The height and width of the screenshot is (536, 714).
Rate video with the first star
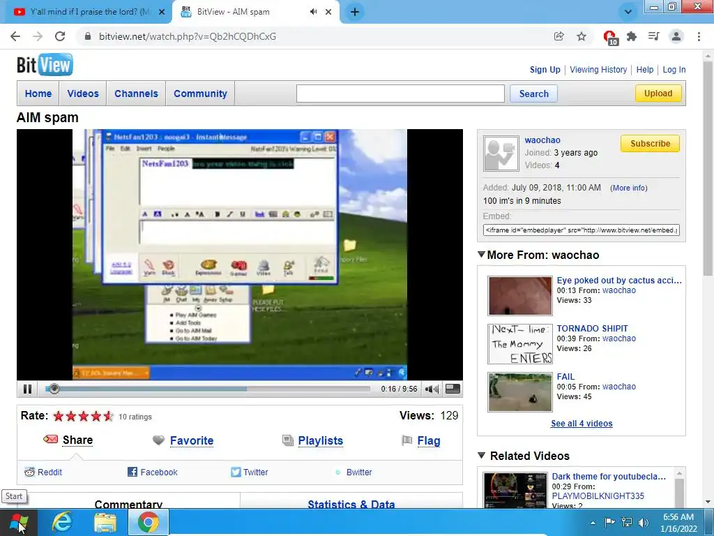pyautogui.click(x=59, y=416)
